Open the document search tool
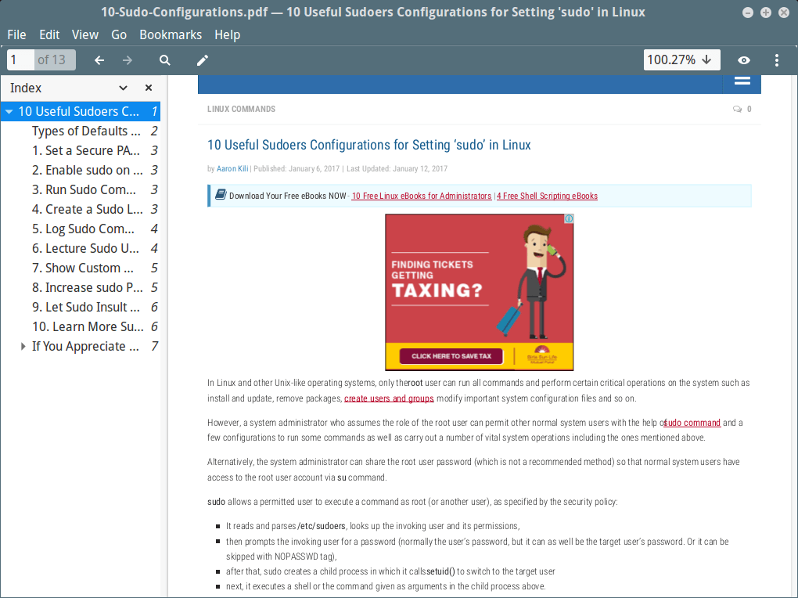The width and height of the screenshot is (798, 598). (x=164, y=59)
